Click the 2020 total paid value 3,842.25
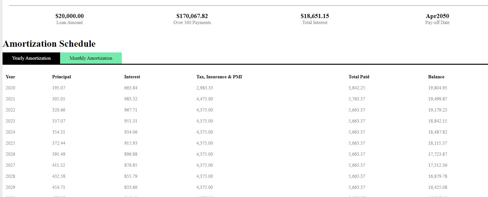The height and width of the screenshot is (197, 488). [x=357, y=88]
